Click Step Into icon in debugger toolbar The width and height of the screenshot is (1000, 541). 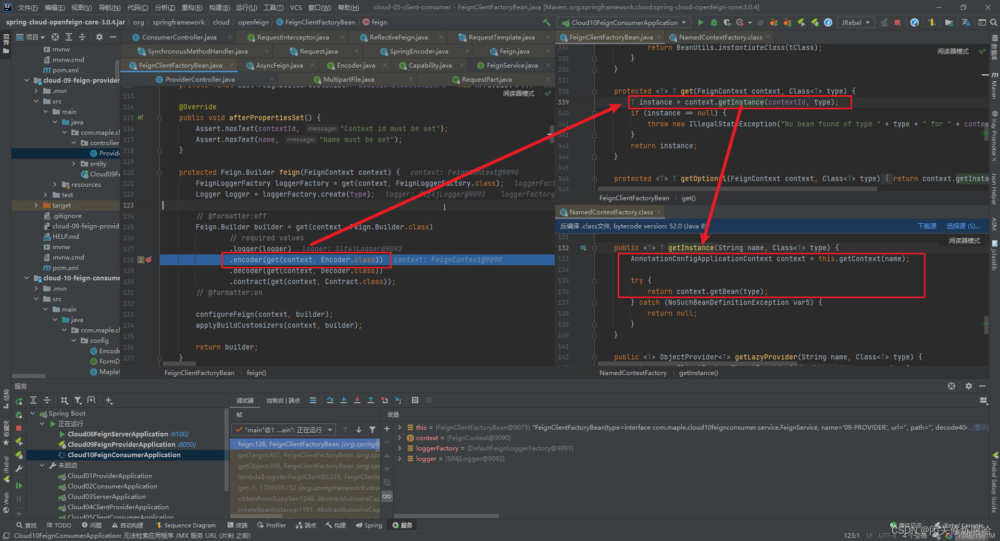tap(344, 400)
